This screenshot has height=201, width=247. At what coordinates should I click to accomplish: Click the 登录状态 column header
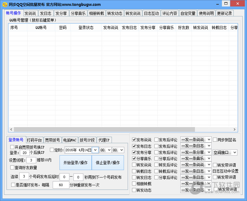[86, 28]
